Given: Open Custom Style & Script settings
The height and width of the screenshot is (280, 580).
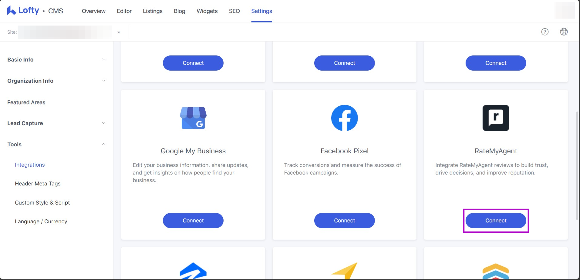Looking at the screenshot, I should pyautogui.click(x=42, y=203).
